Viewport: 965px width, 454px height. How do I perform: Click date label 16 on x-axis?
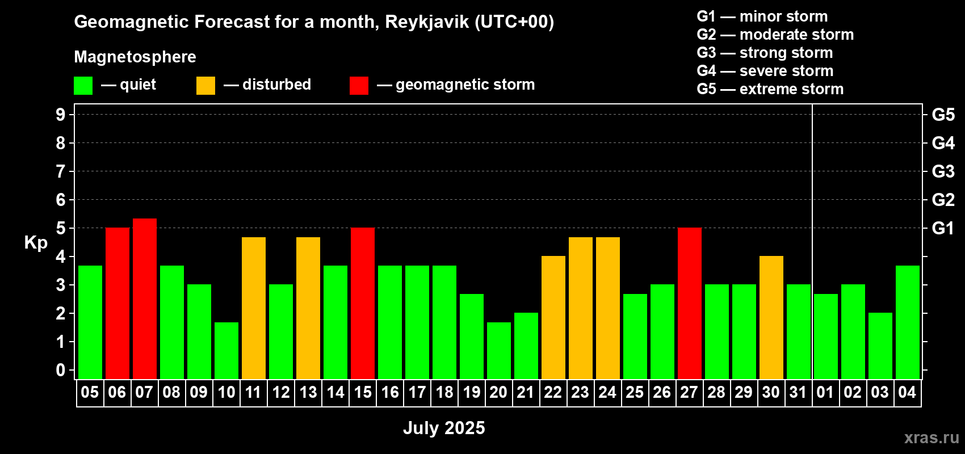390,392
